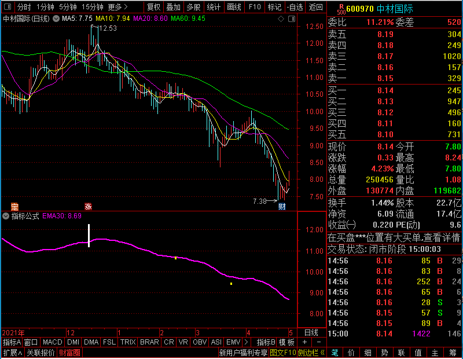
Task: Click the 标记 mark button
Action: click(274, 7)
